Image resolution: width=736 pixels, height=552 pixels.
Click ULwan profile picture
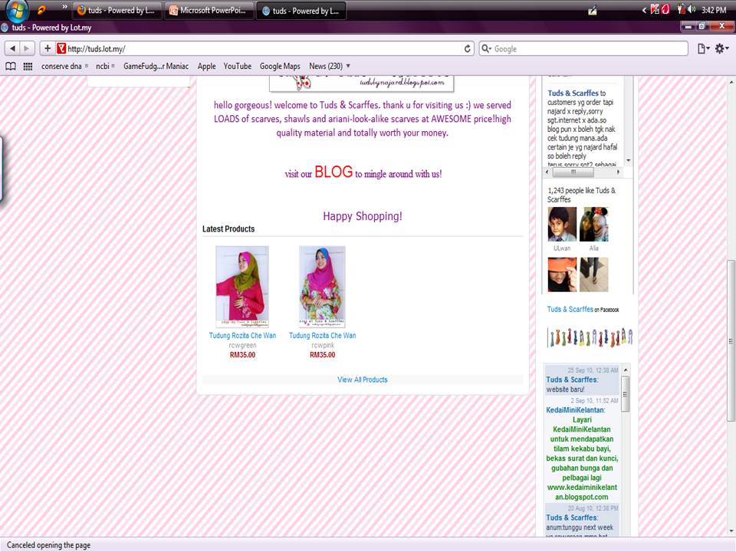click(x=562, y=225)
